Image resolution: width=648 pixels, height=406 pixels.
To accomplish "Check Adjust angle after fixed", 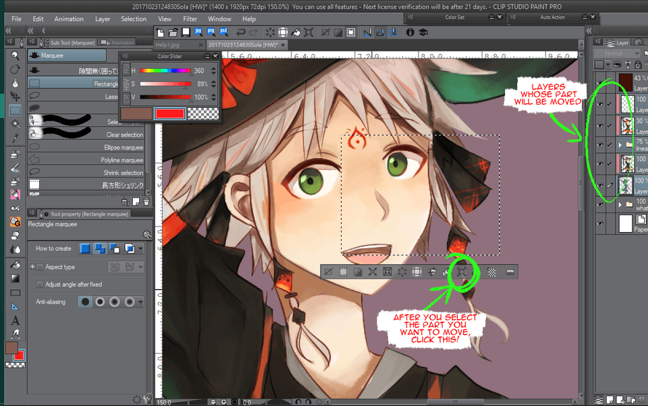I will coord(40,285).
